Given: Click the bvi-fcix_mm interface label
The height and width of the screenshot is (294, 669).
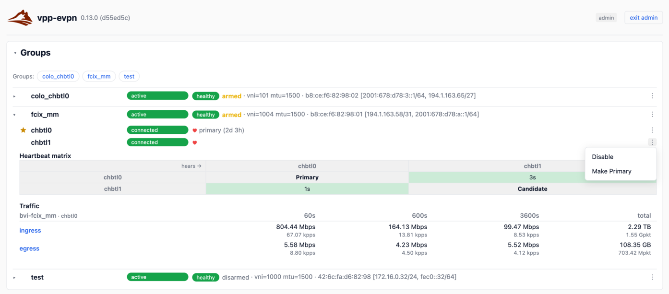Looking at the screenshot, I should click(x=38, y=216).
